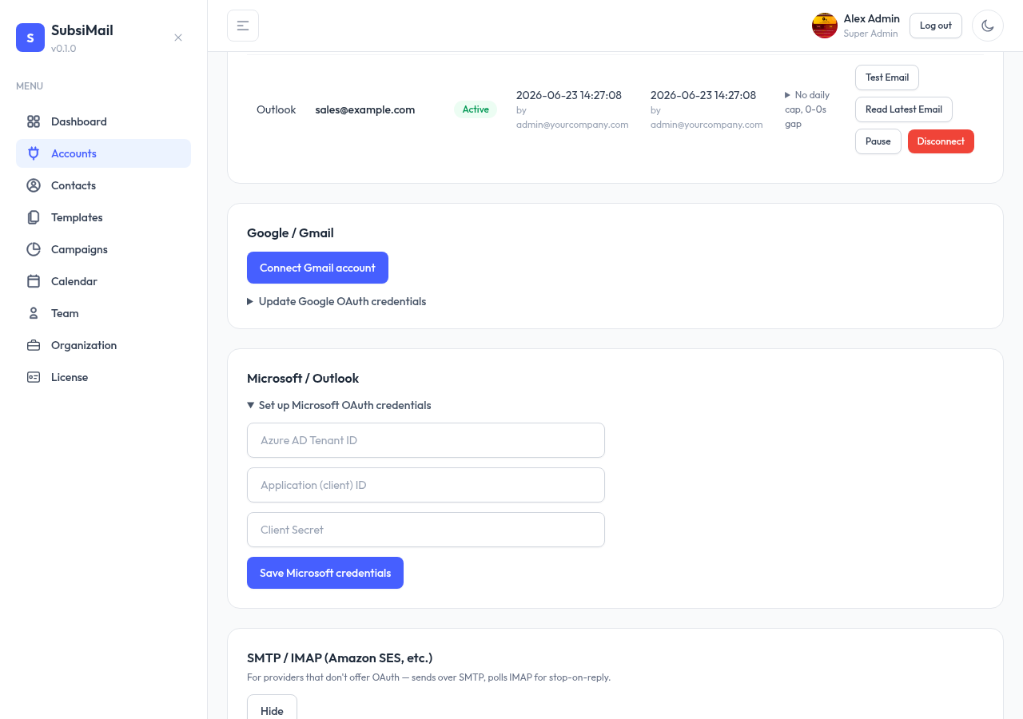The image size is (1023, 719).
Task: Pause the sales@example.com account
Action: pyautogui.click(x=878, y=141)
